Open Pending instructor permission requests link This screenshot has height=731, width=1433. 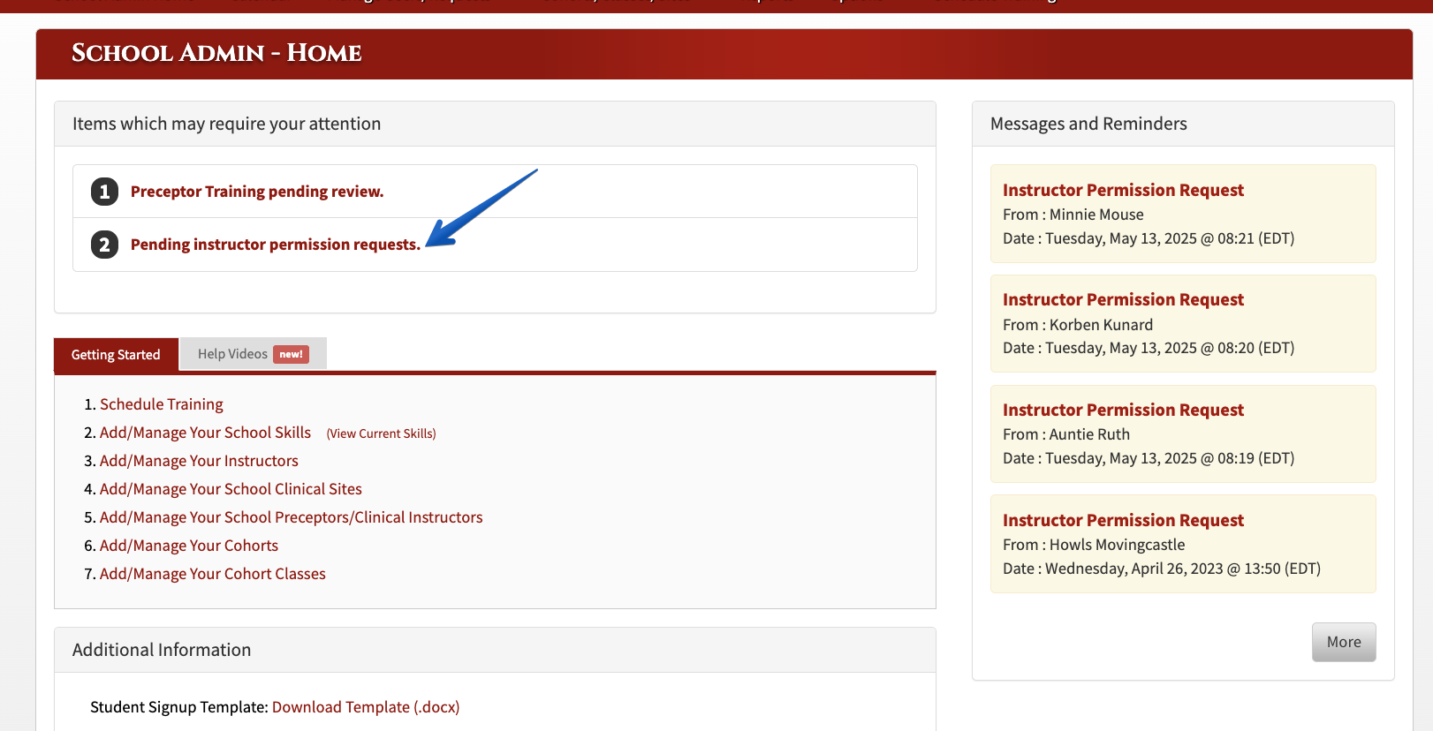276,245
